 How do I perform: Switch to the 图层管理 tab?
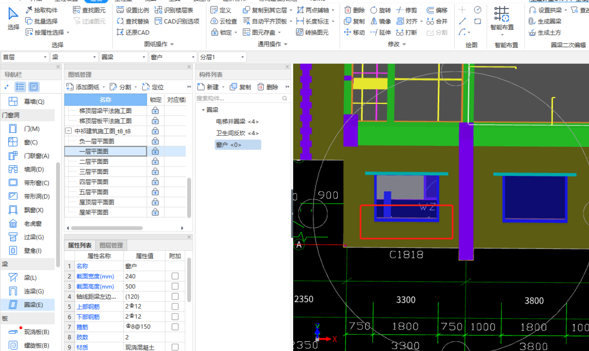click(111, 245)
